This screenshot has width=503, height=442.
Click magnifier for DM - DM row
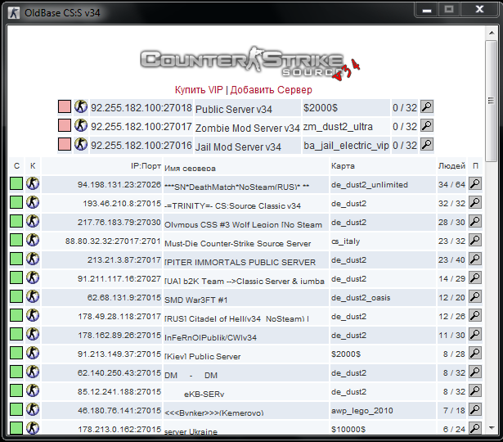click(474, 372)
